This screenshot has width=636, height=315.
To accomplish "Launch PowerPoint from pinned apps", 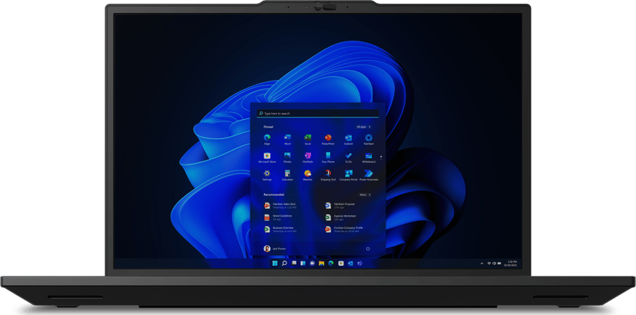I will pos(328,139).
